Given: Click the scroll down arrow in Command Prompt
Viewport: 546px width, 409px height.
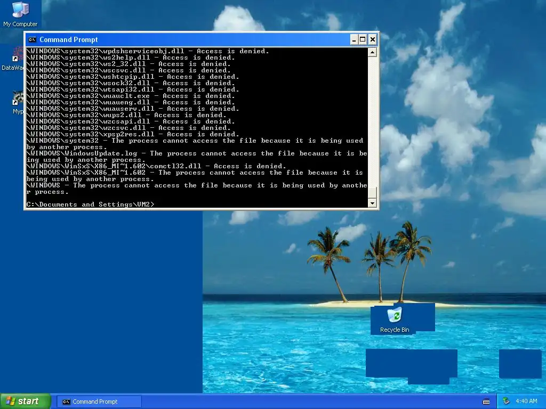Looking at the screenshot, I should coord(372,203).
